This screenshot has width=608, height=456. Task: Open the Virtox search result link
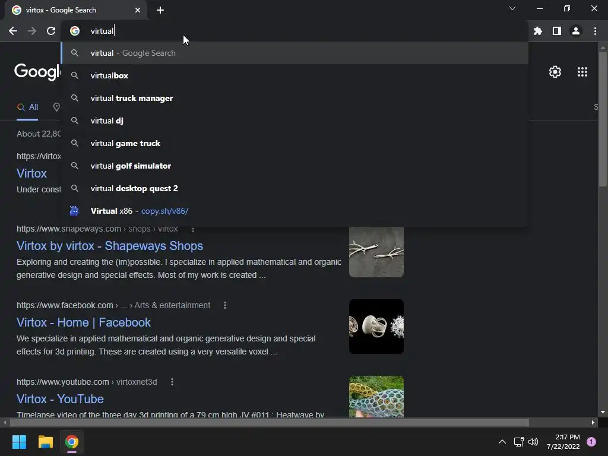click(x=31, y=173)
